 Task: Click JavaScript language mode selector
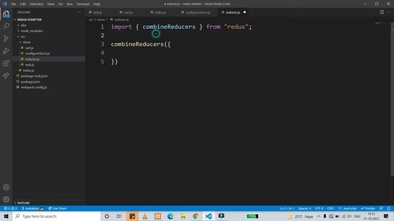pos(347,209)
